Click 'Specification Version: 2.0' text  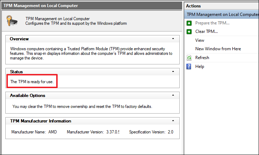tap(151, 132)
